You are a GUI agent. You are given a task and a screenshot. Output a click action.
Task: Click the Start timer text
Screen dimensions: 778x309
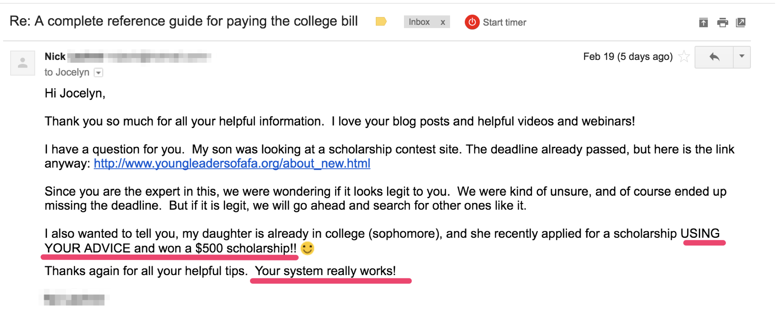(504, 22)
